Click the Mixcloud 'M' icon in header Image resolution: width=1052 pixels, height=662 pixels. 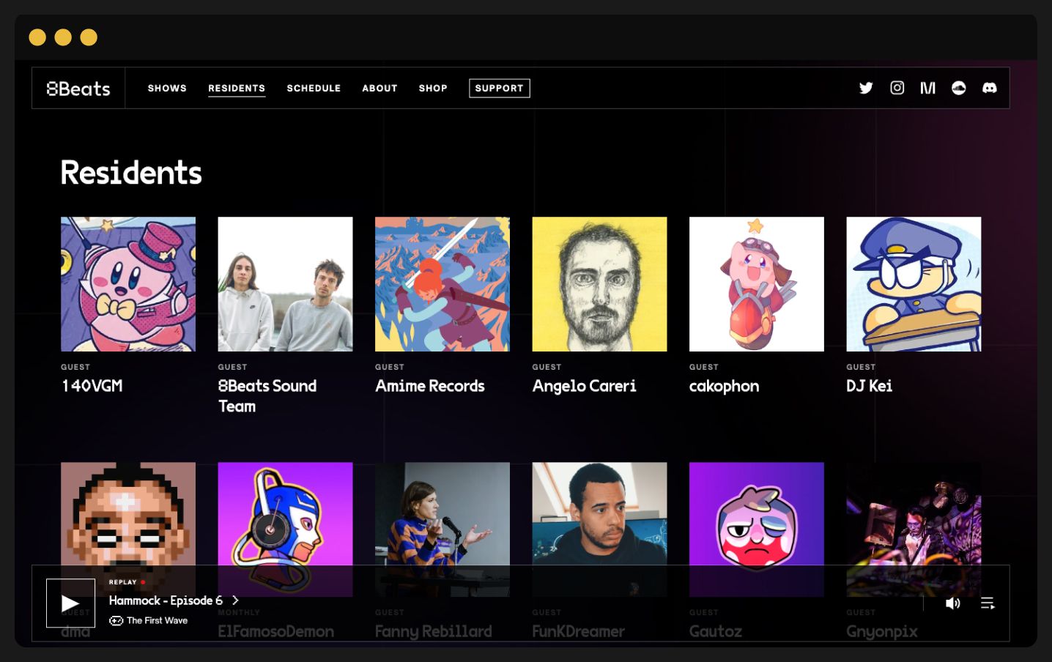click(x=927, y=88)
